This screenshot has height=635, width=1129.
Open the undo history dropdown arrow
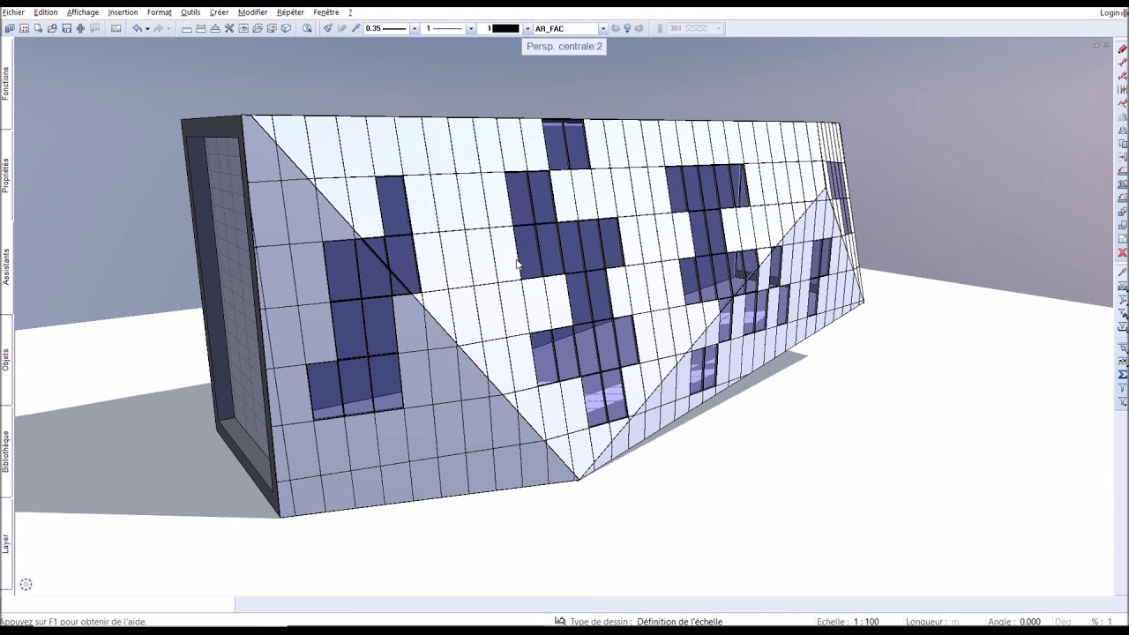point(147,28)
